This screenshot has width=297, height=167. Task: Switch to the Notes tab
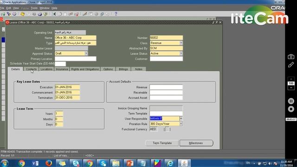click(x=138, y=69)
